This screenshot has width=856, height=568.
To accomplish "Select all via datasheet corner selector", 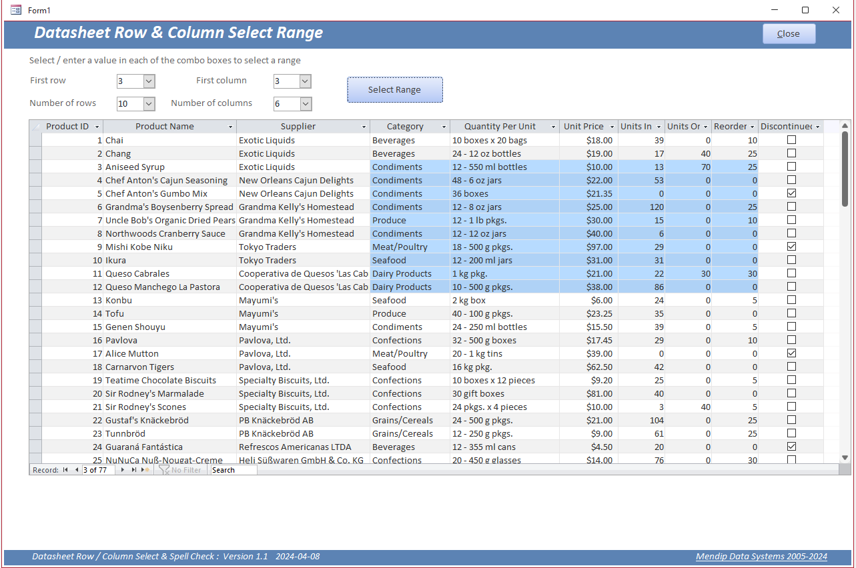I will pos(35,127).
